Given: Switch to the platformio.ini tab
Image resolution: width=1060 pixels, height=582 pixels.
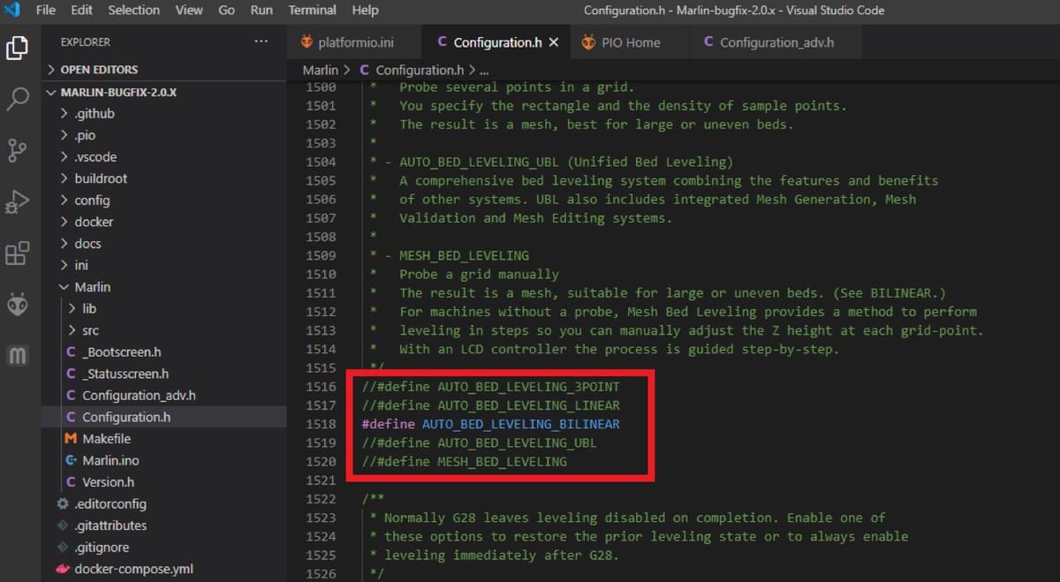Looking at the screenshot, I should 355,42.
